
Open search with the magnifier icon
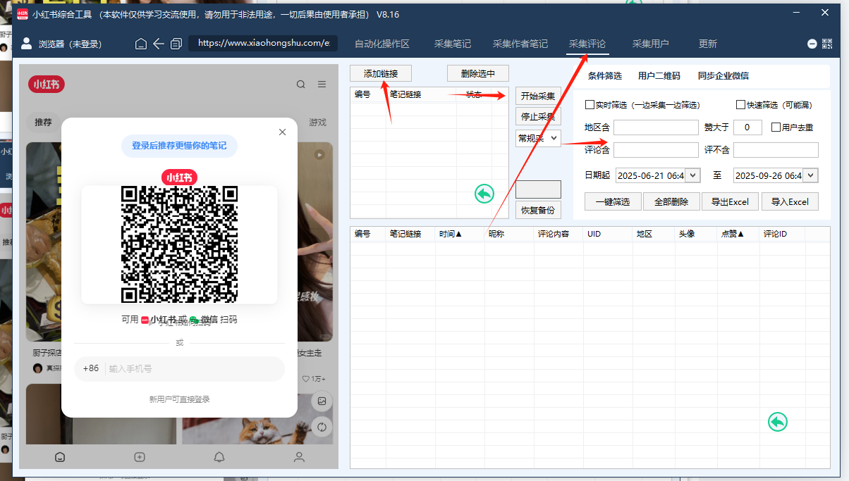click(301, 85)
